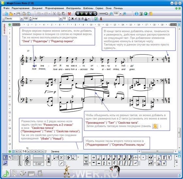
Task: Open the Документ menu
Action: click(x=37, y=8)
